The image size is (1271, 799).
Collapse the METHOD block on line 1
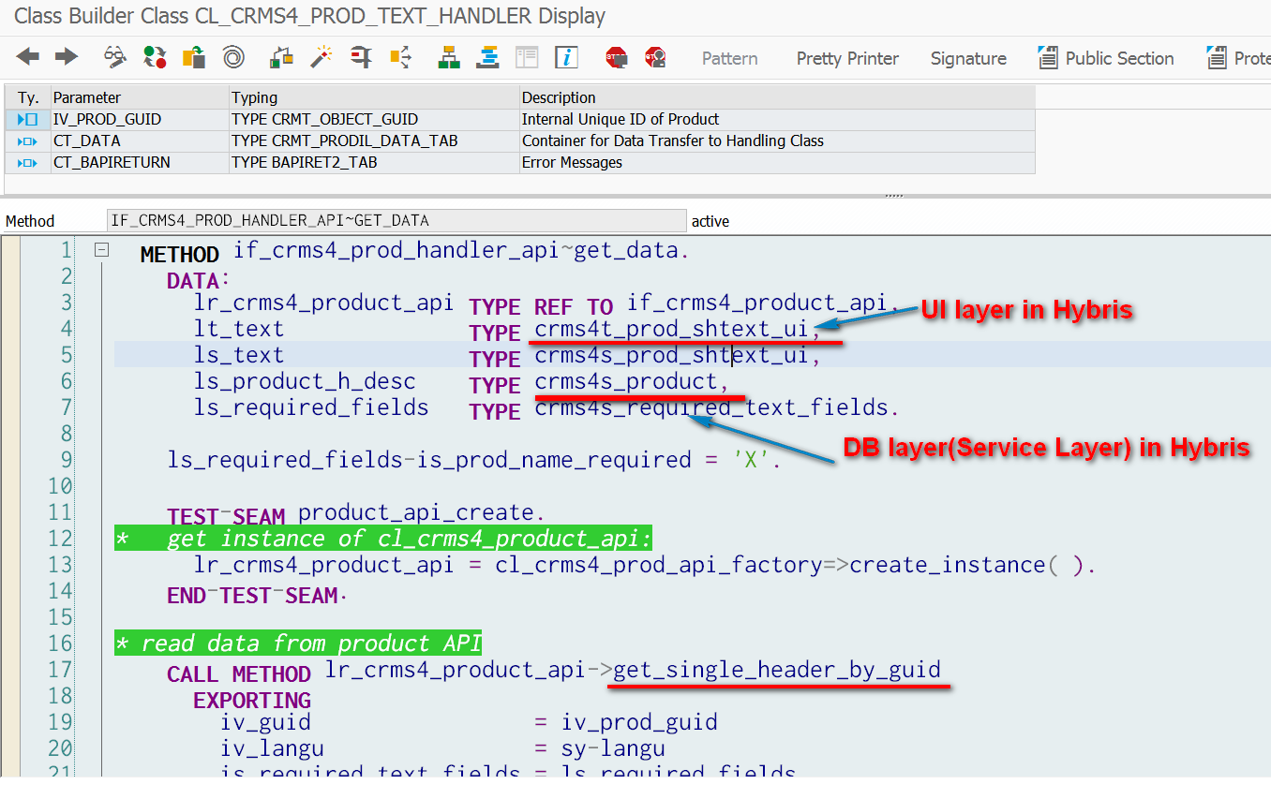tap(102, 250)
